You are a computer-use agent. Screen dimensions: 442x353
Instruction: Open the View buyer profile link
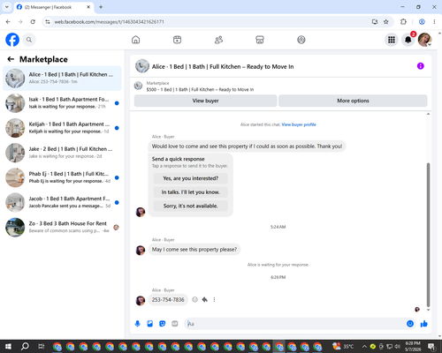point(299,124)
